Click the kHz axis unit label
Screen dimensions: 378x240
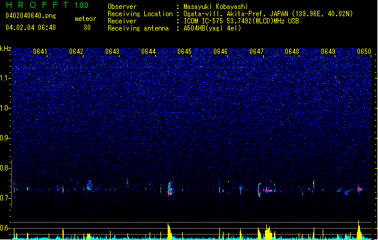click(5, 49)
